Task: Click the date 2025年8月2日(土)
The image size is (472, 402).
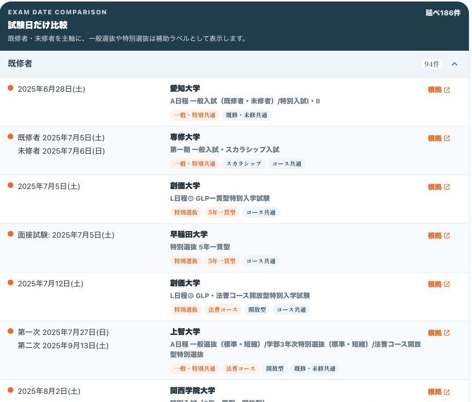Action: coord(49,391)
